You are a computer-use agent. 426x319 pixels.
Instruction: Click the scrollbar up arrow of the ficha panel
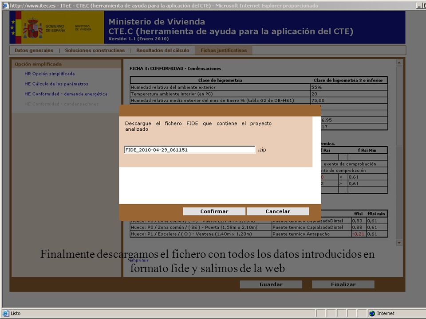pos(399,62)
